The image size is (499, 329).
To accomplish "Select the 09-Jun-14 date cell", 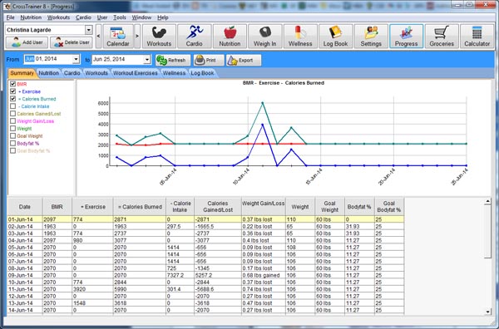I will [24, 275].
